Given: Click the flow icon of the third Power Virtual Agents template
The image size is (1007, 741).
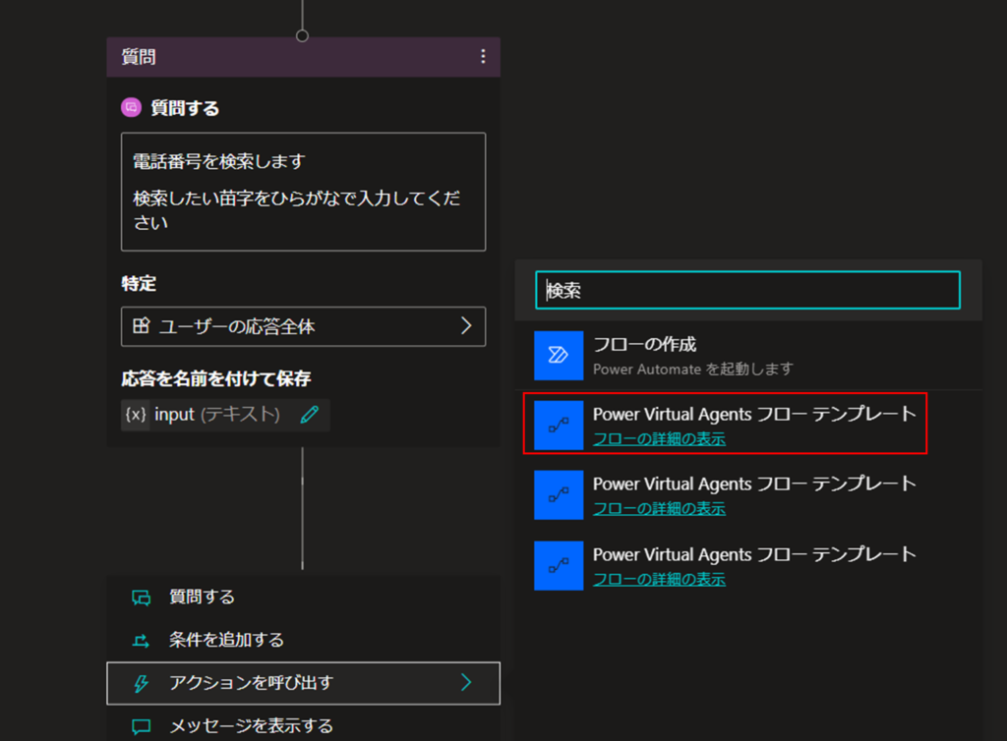Looking at the screenshot, I should (x=559, y=565).
